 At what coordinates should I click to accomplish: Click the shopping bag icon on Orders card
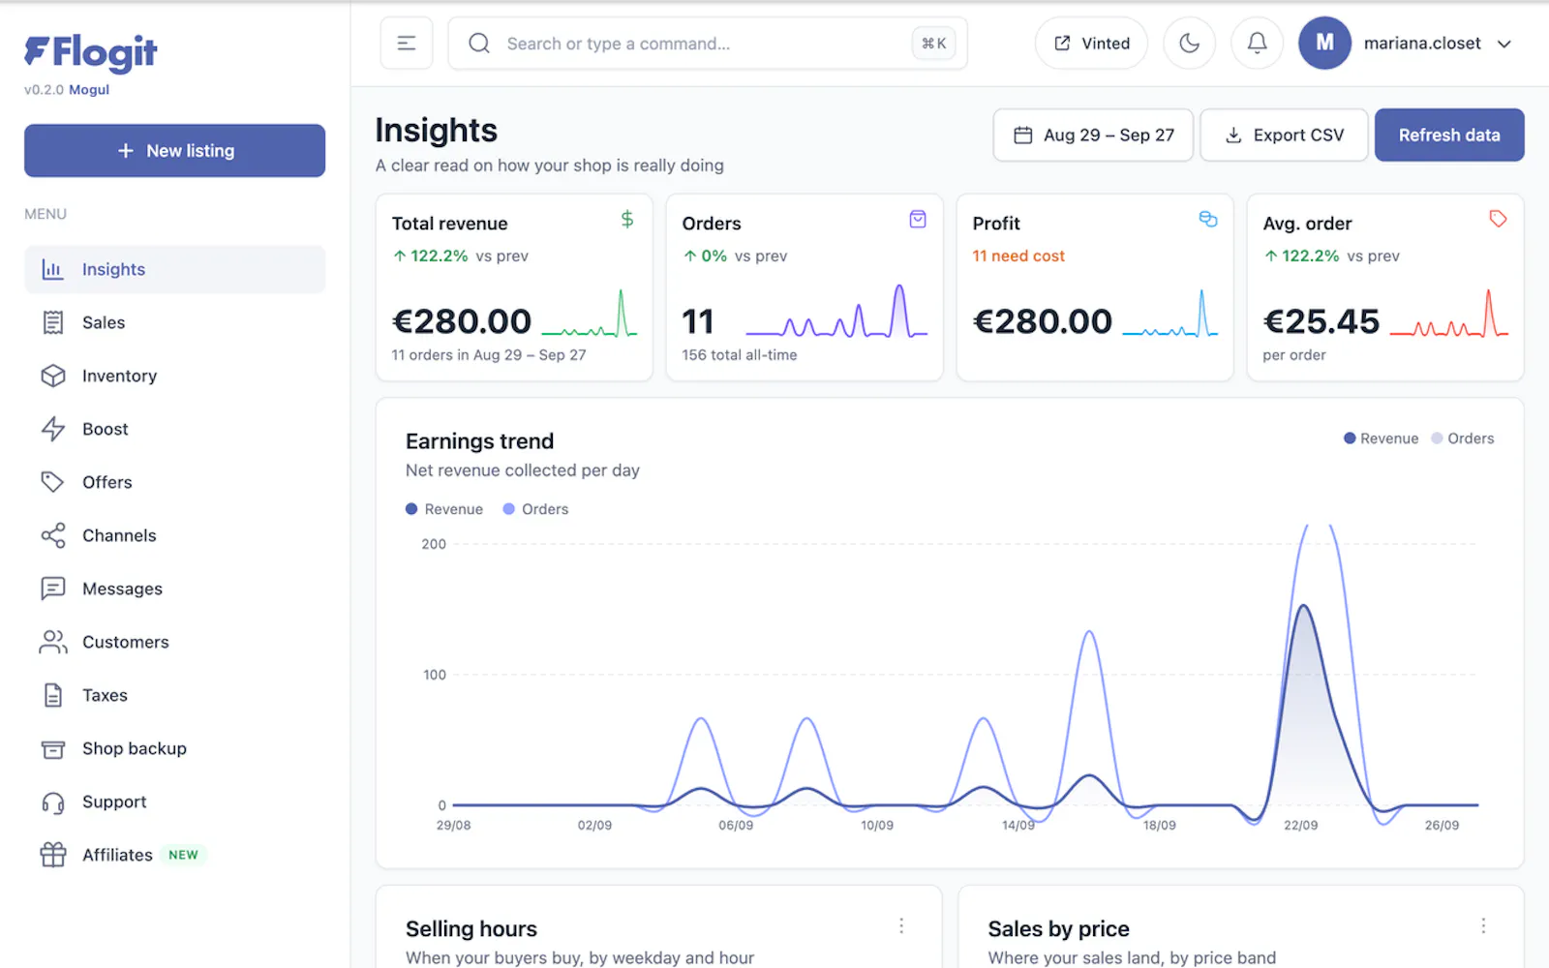tap(918, 220)
